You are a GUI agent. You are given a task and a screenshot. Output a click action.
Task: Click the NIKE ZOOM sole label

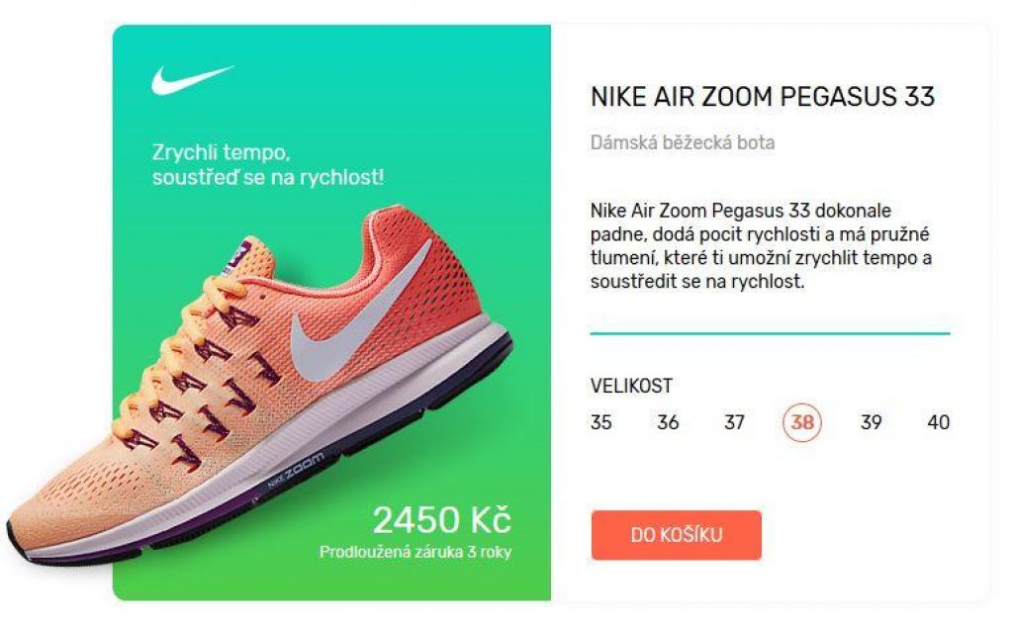pos(296,470)
